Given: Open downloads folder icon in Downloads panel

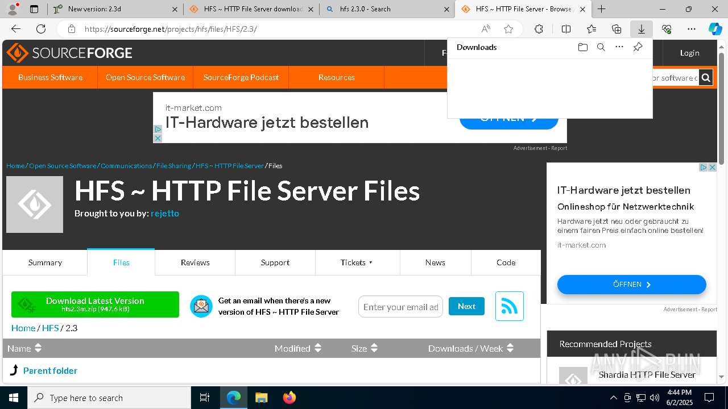Looking at the screenshot, I should (x=582, y=47).
